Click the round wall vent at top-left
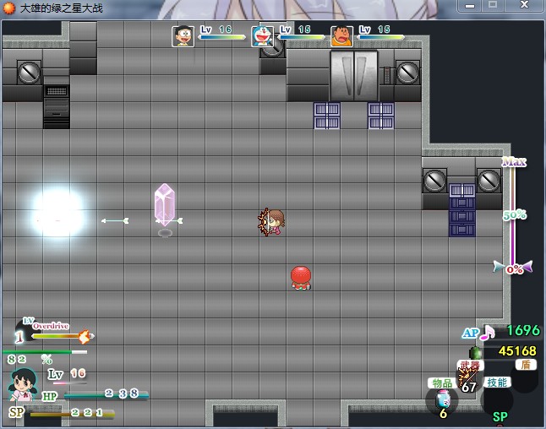Screen dimensions: 546x429 click(29, 72)
